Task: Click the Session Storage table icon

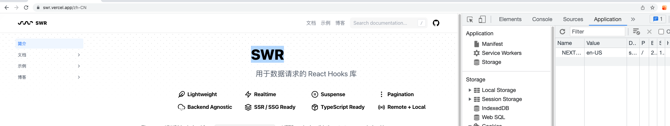Action: [x=477, y=99]
